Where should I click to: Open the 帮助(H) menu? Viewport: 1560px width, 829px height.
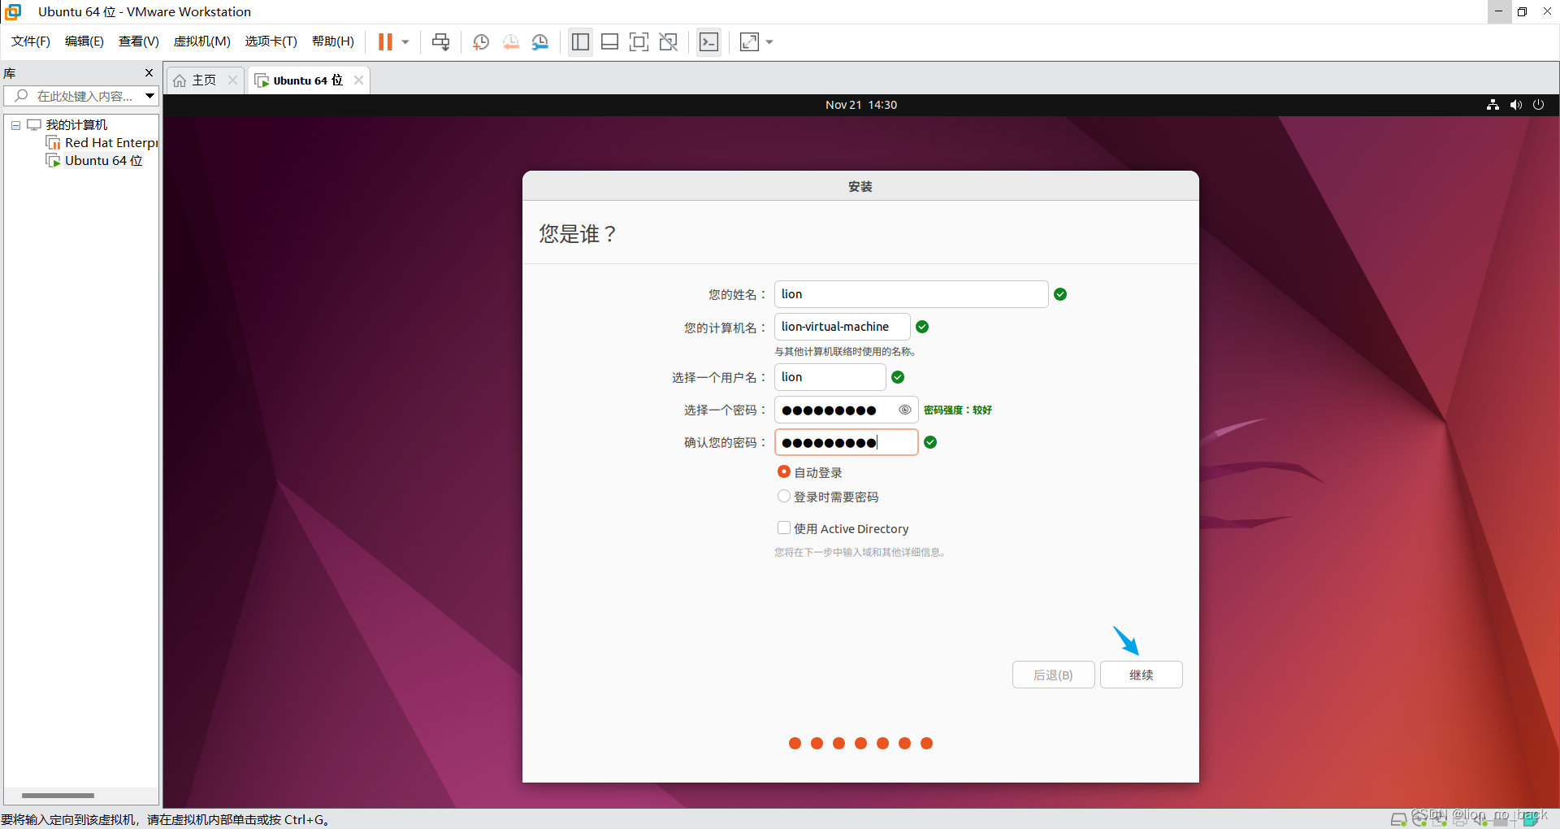coord(332,41)
